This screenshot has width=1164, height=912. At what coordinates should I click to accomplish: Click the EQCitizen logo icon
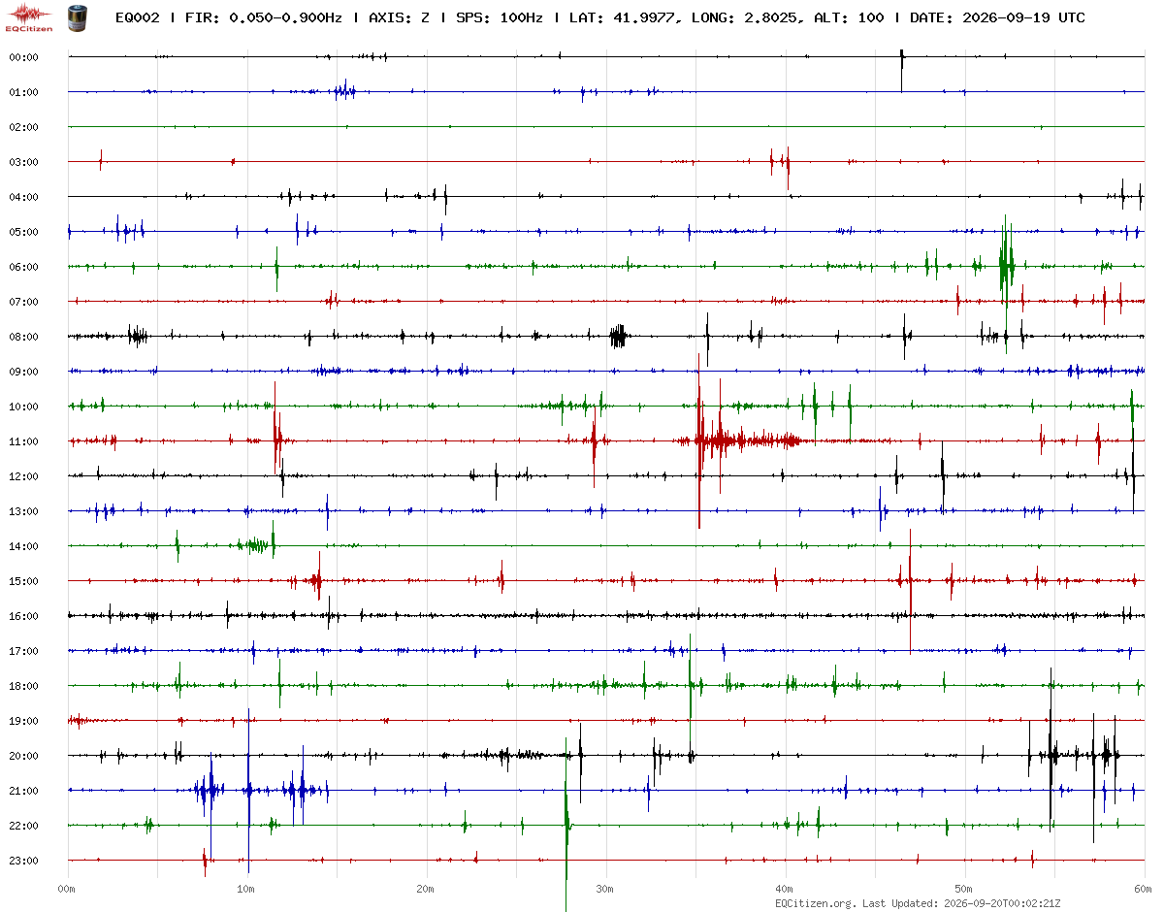pos(29,17)
